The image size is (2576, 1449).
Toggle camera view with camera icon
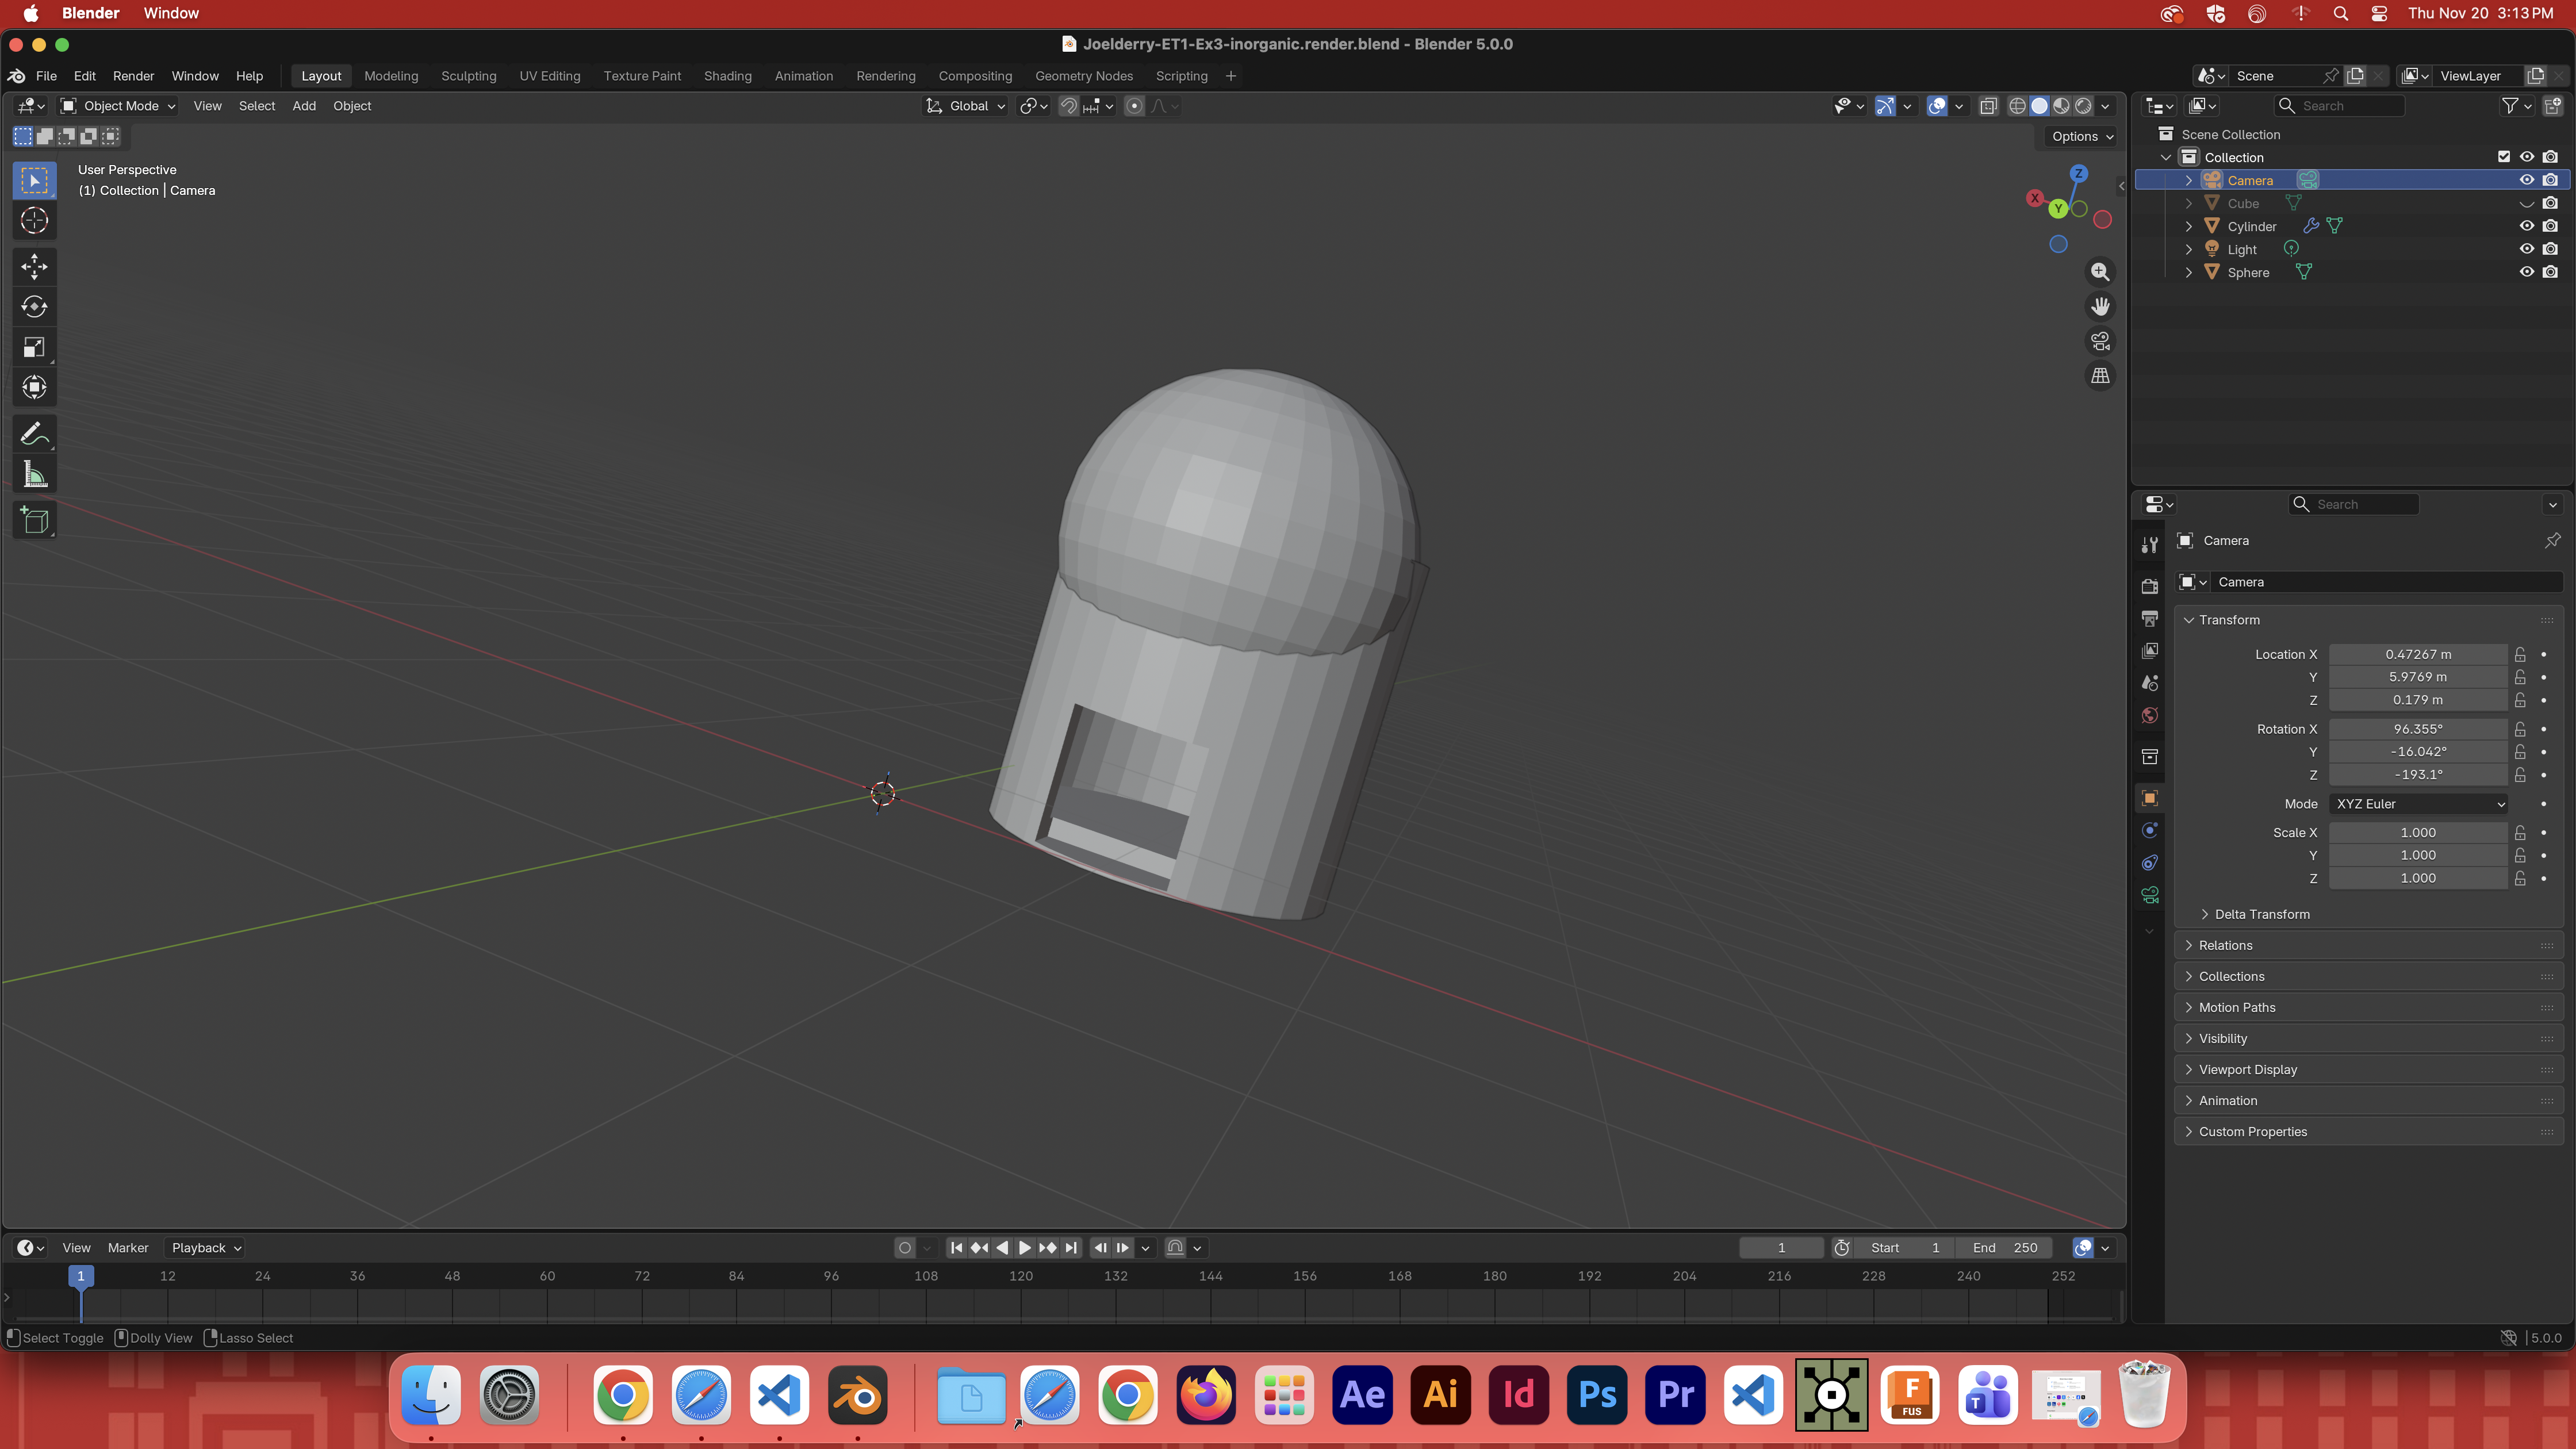[2100, 342]
